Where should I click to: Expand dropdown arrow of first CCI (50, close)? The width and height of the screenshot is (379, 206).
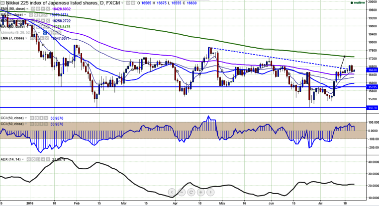[x=26, y=118]
